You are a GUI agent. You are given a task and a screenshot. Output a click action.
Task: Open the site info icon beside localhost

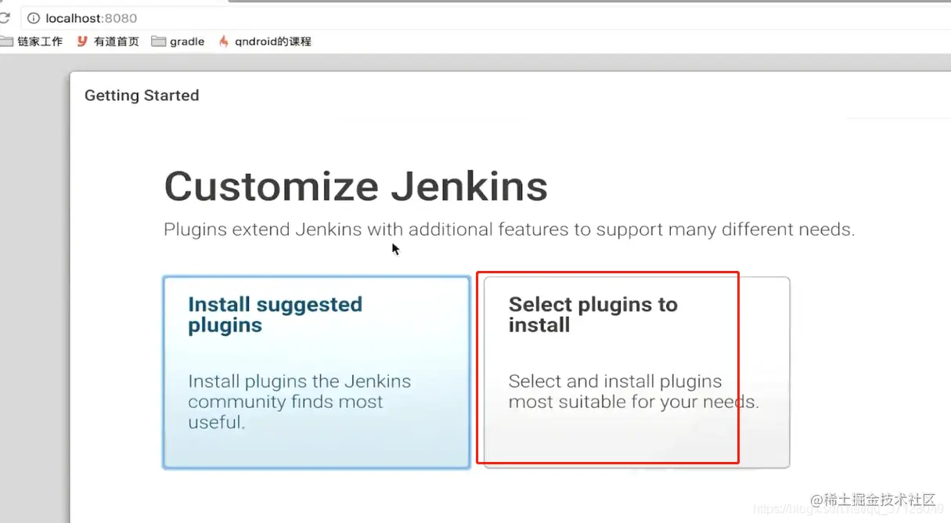[x=33, y=18]
